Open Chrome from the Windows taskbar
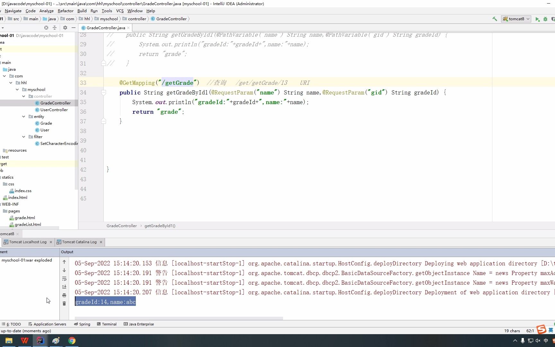Screen dimensions: 555x347 click(72, 341)
